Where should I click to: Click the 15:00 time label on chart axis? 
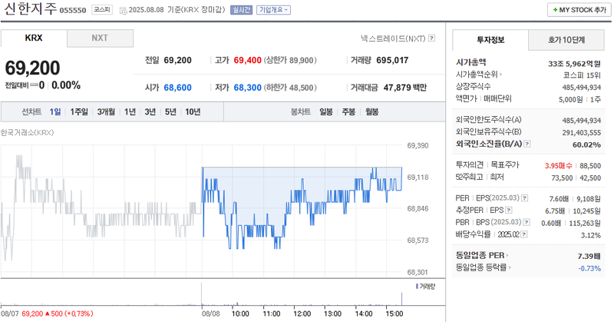coord(394,314)
